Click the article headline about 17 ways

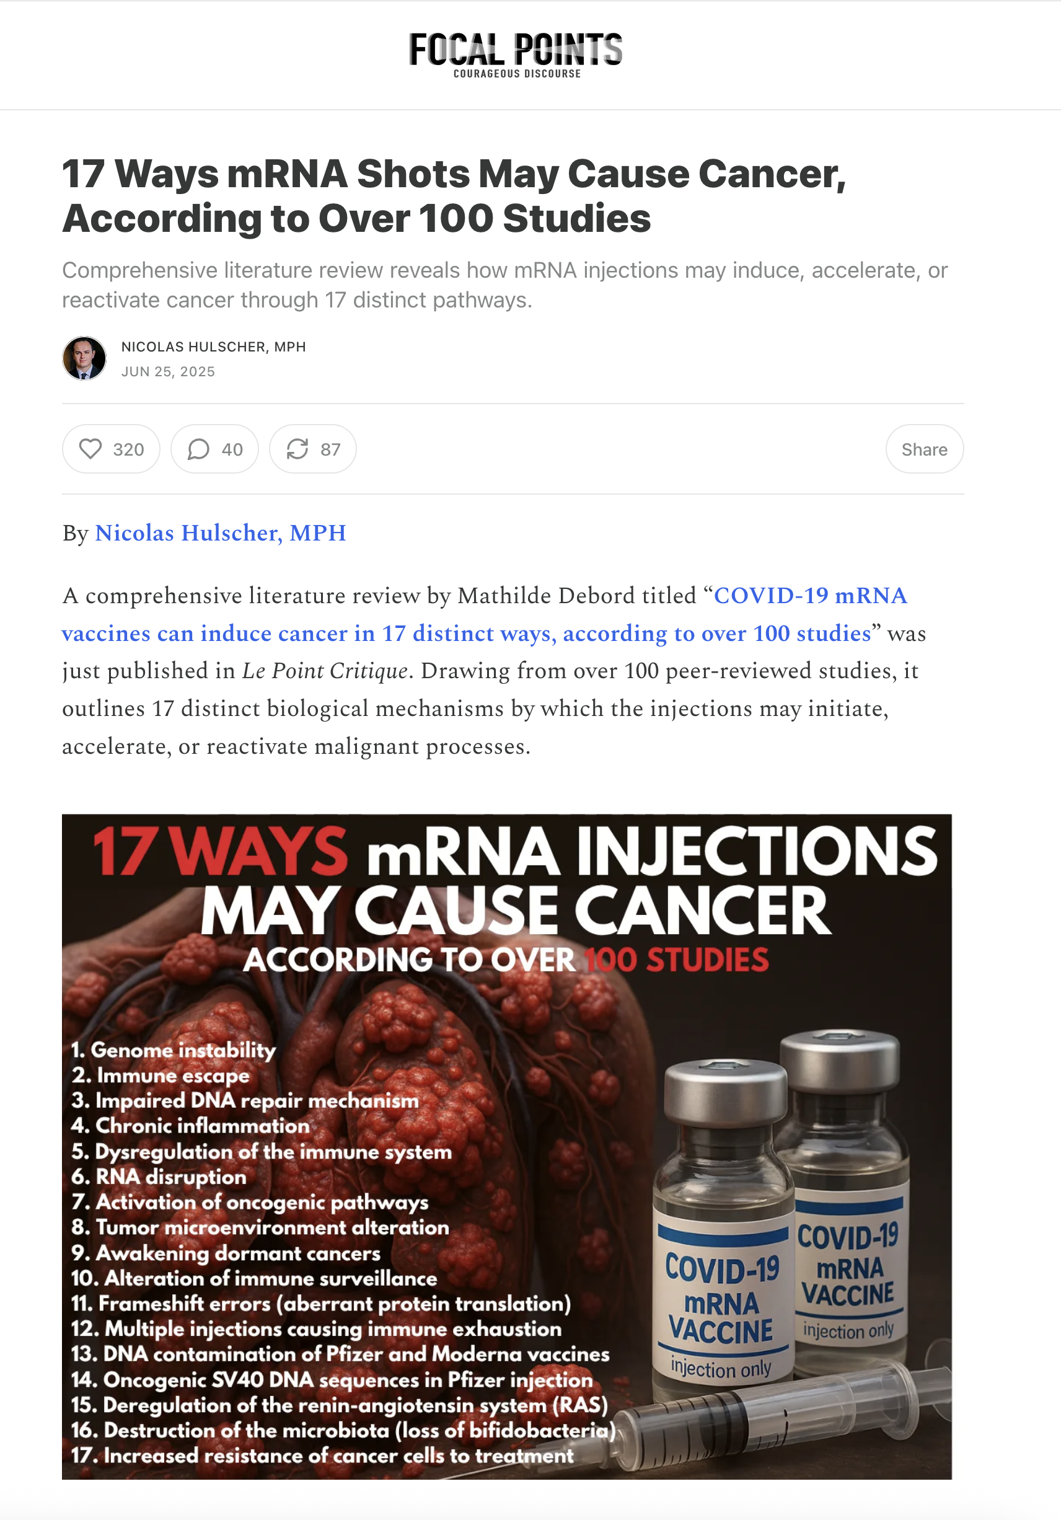[x=454, y=196]
